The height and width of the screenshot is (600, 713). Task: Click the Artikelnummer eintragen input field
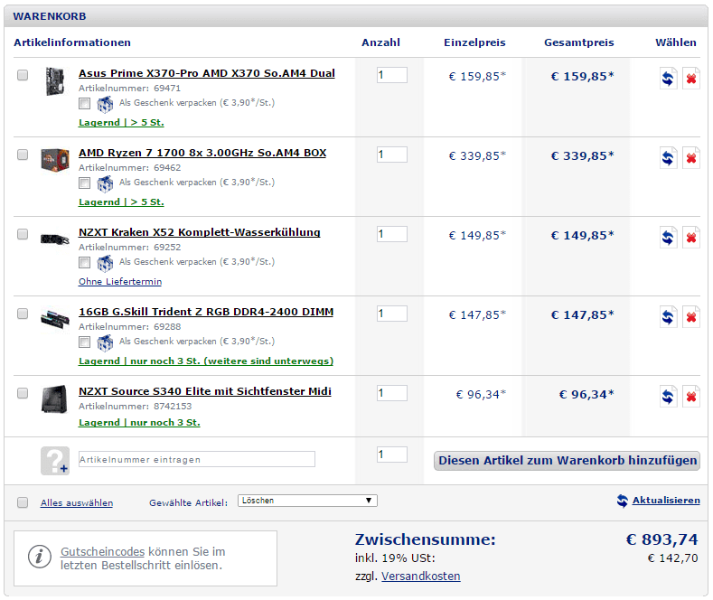pos(197,459)
